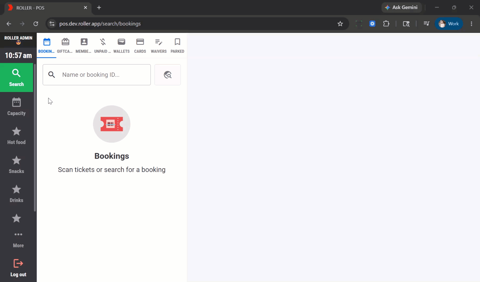Open the Unpaid tab
Viewport: 480px width, 282px height.
point(102,46)
